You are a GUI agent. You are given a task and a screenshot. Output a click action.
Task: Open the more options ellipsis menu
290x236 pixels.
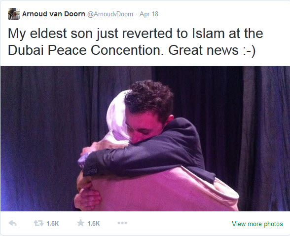122,223
